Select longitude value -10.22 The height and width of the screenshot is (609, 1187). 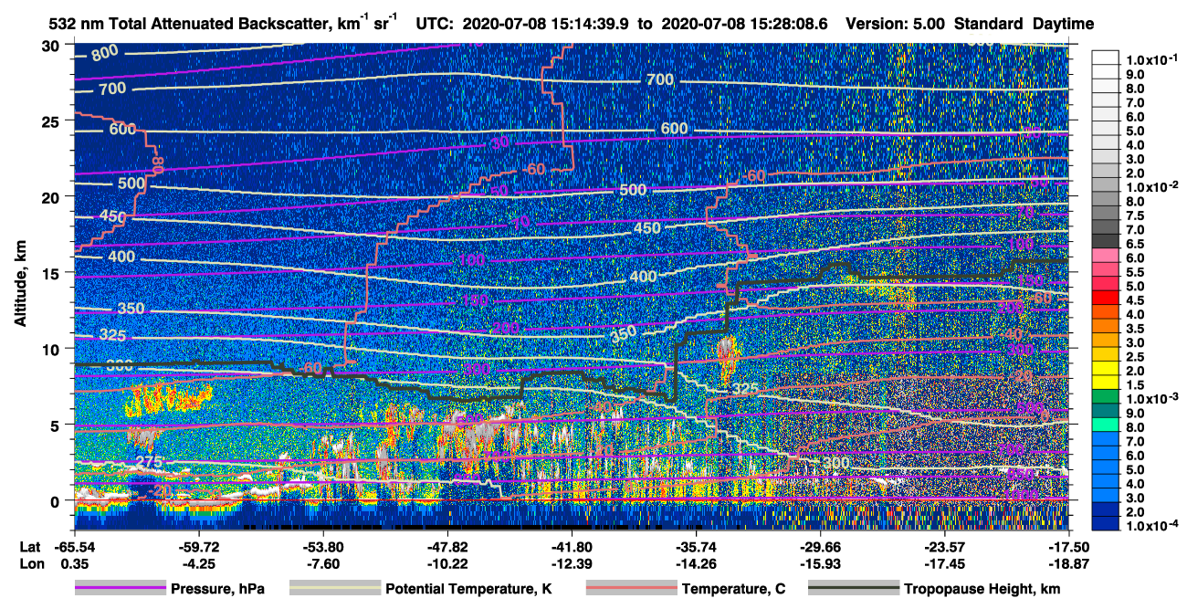pyautogui.click(x=446, y=564)
